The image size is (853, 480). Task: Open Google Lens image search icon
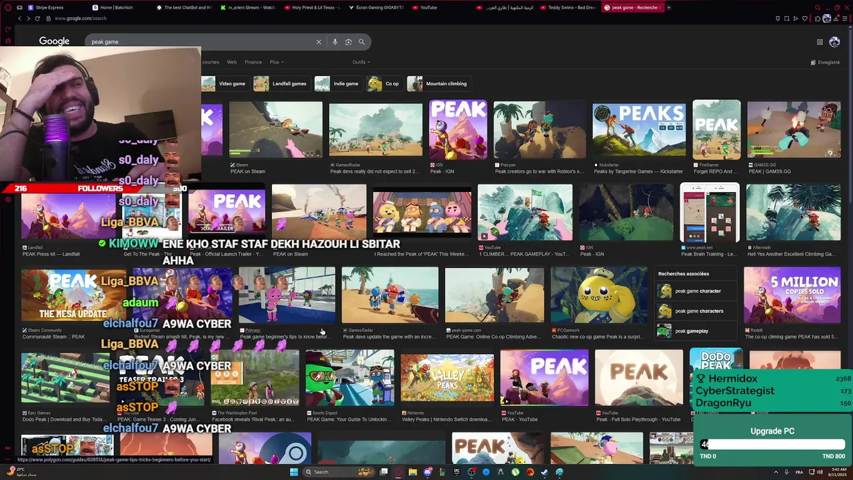349,42
